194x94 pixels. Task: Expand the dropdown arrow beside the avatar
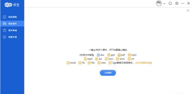tap(164, 4)
